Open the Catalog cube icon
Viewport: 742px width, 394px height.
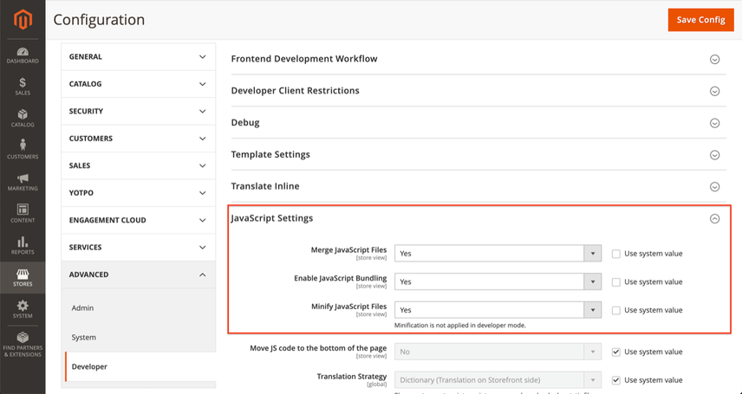tap(23, 119)
